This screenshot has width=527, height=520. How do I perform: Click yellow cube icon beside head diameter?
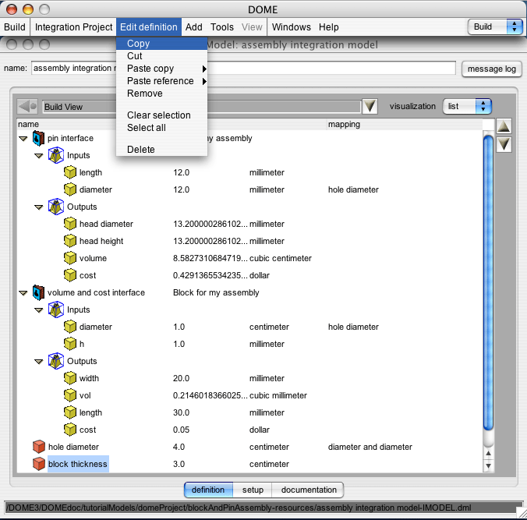pos(70,224)
